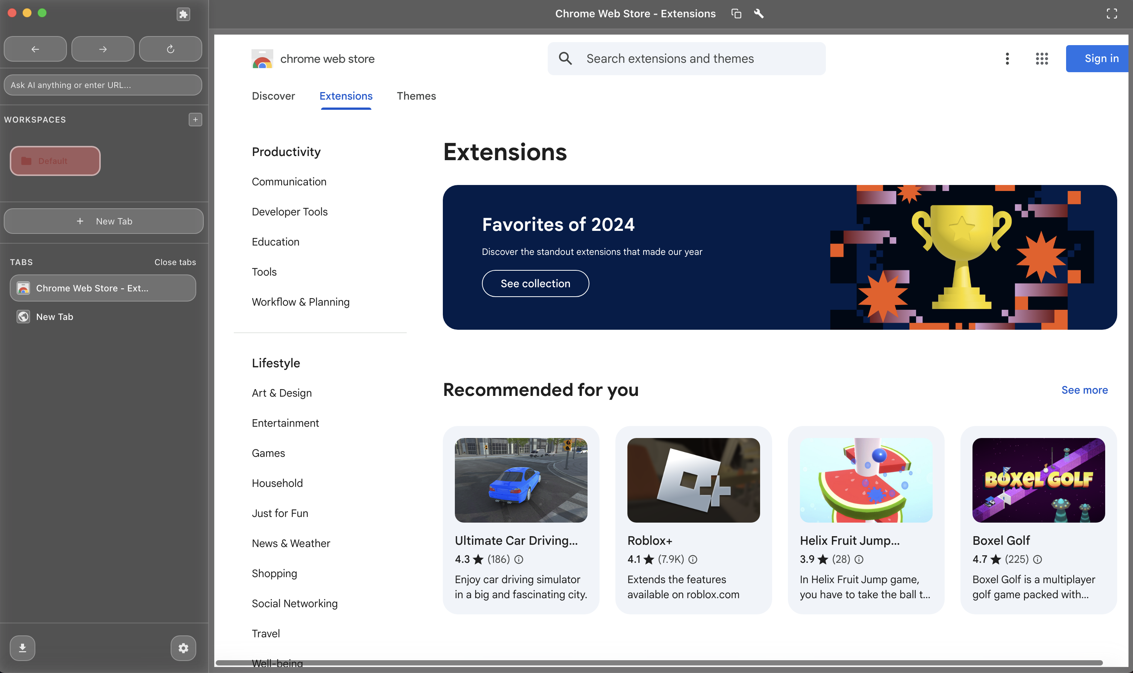Click the See collection button
Screen dimensions: 1133x673
[x=535, y=283]
